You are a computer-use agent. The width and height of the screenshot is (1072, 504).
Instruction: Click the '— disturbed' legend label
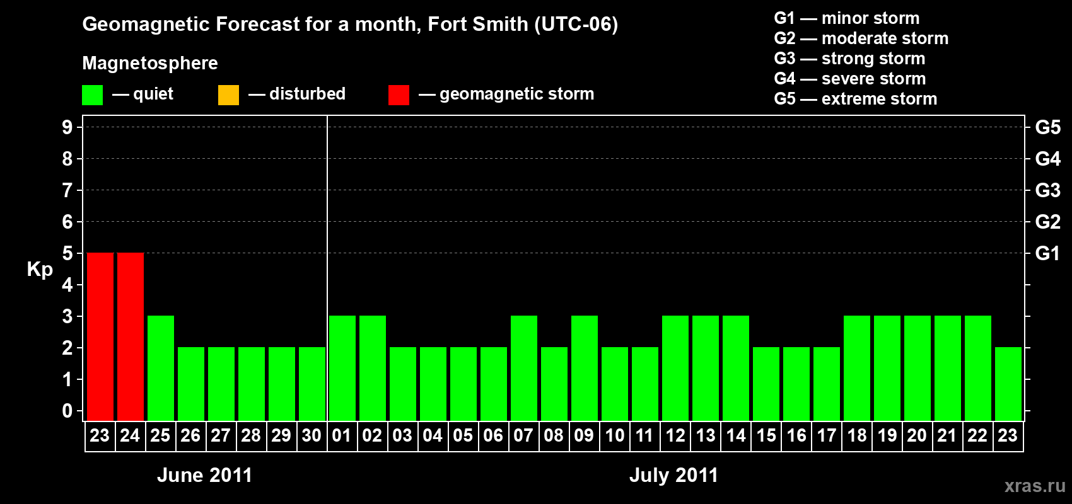[297, 94]
